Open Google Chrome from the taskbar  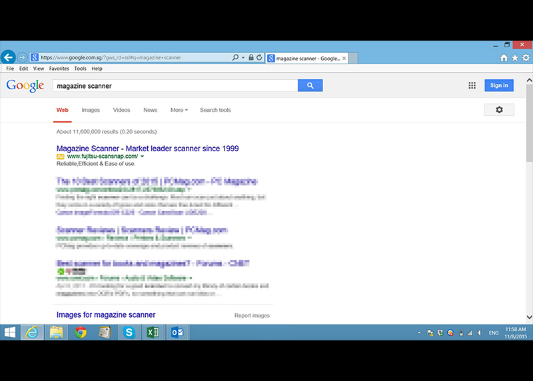(81, 332)
